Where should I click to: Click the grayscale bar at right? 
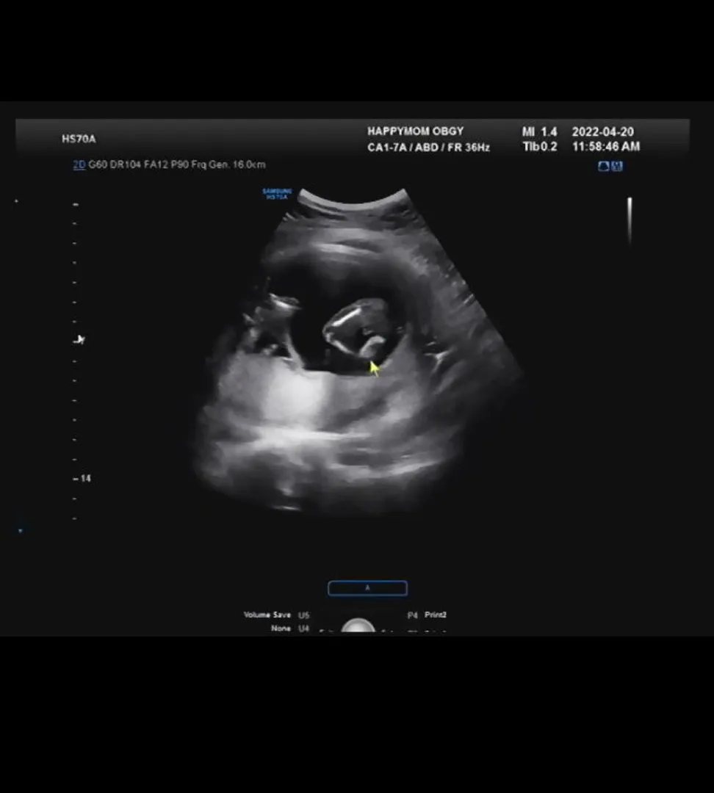(x=630, y=220)
